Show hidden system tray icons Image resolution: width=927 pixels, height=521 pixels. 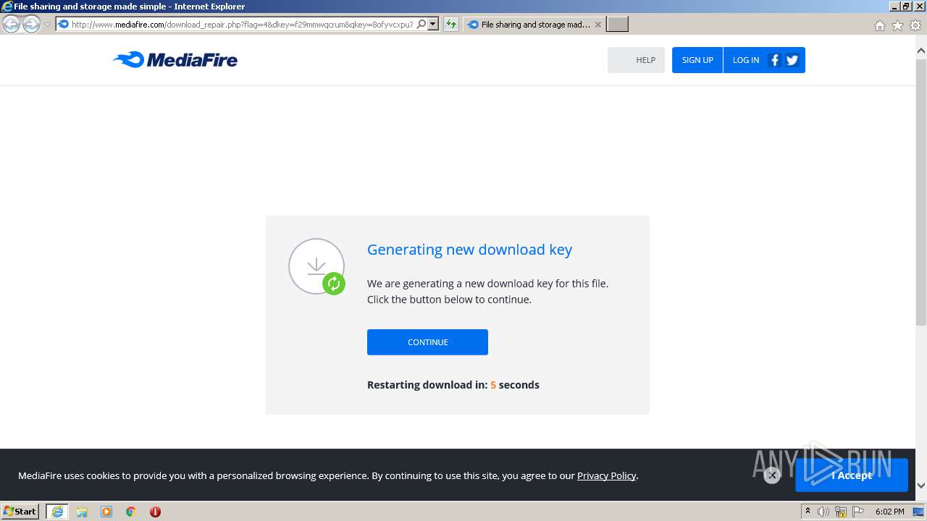808,512
